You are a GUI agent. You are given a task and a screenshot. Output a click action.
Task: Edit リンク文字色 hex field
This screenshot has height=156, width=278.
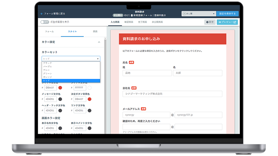pos(80,111)
